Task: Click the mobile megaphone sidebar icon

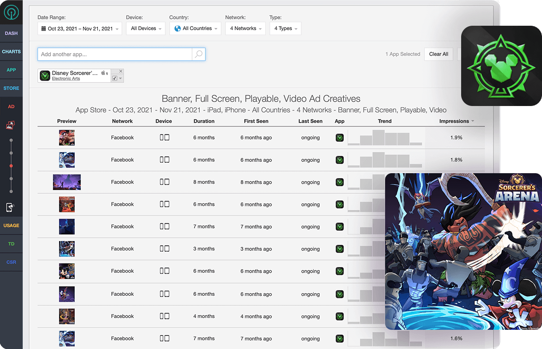Action: coord(11,208)
